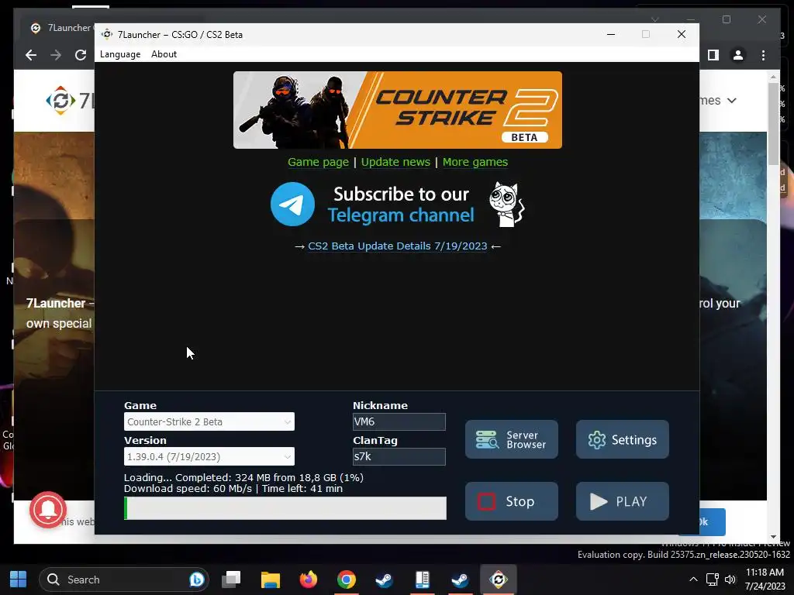Open the More games link
The height and width of the screenshot is (595, 794).
click(475, 162)
